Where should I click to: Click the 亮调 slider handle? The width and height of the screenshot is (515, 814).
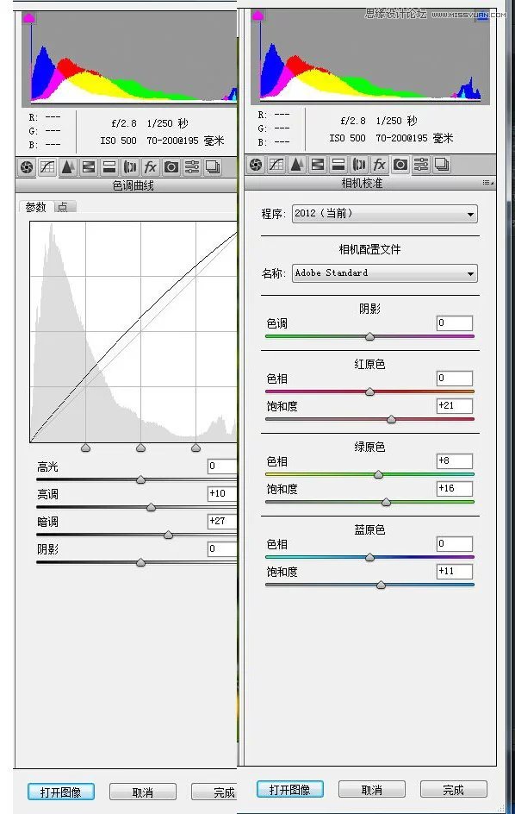click(151, 508)
